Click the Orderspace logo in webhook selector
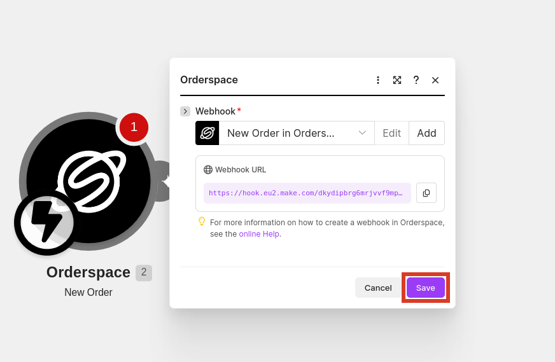The width and height of the screenshot is (555, 362). point(207,133)
